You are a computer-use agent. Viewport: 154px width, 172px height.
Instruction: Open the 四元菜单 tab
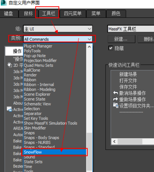click(x=73, y=14)
